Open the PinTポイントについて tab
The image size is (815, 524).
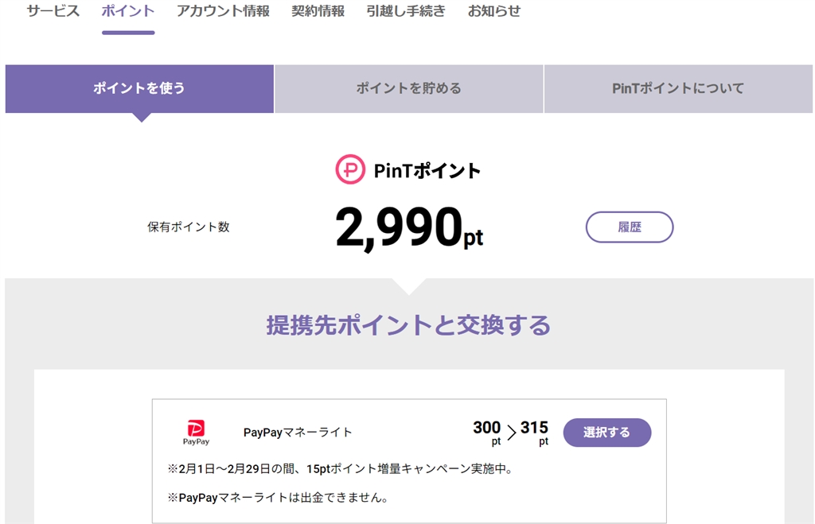coord(678,88)
